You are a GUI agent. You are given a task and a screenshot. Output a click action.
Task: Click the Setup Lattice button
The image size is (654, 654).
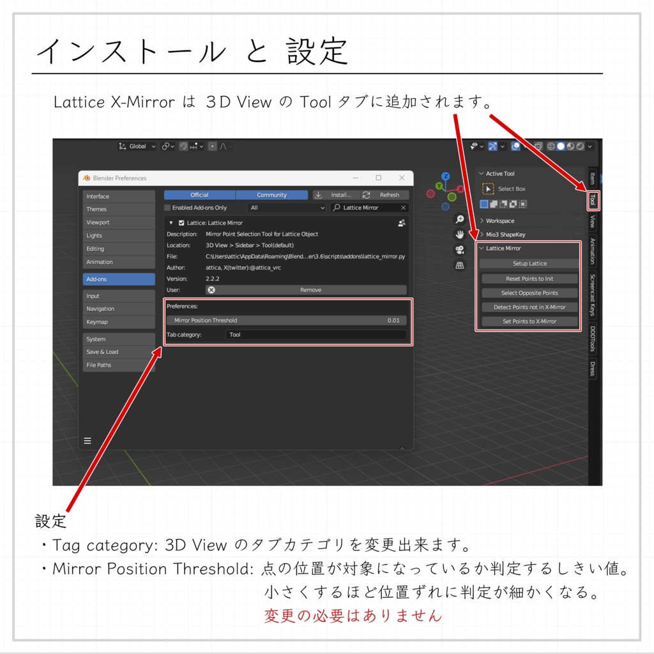531,263
